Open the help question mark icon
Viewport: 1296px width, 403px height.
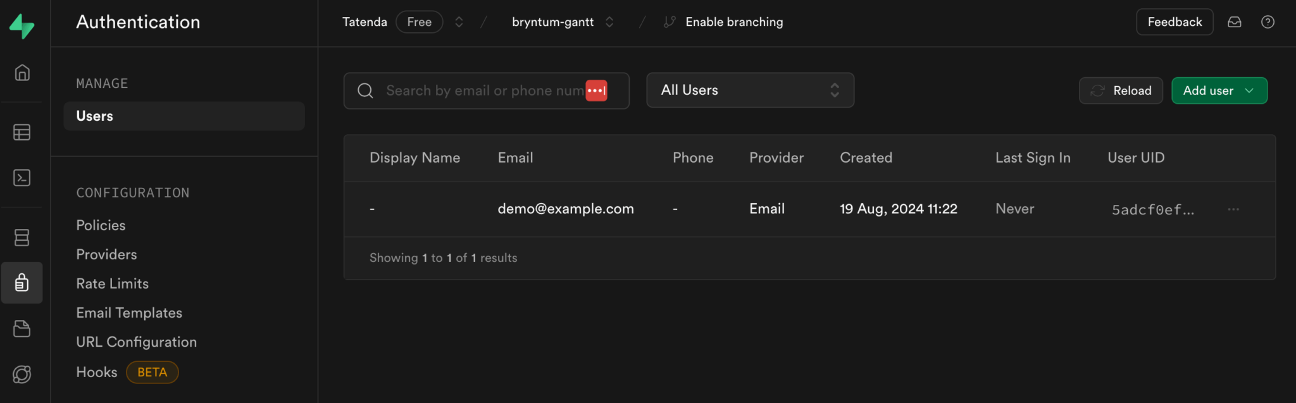click(x=1268, y=22)
